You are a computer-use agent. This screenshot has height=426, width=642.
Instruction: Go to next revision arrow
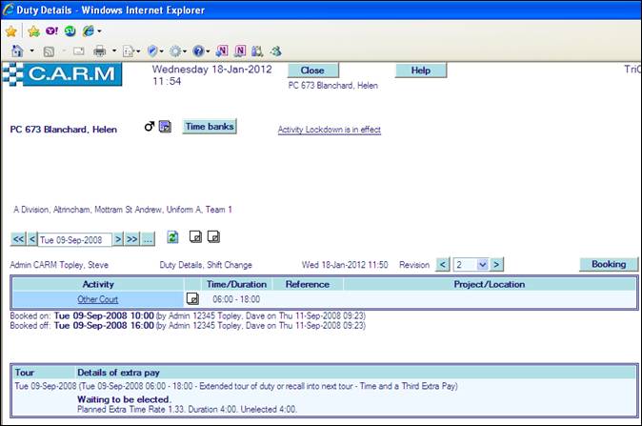click(x=496, y=264)
